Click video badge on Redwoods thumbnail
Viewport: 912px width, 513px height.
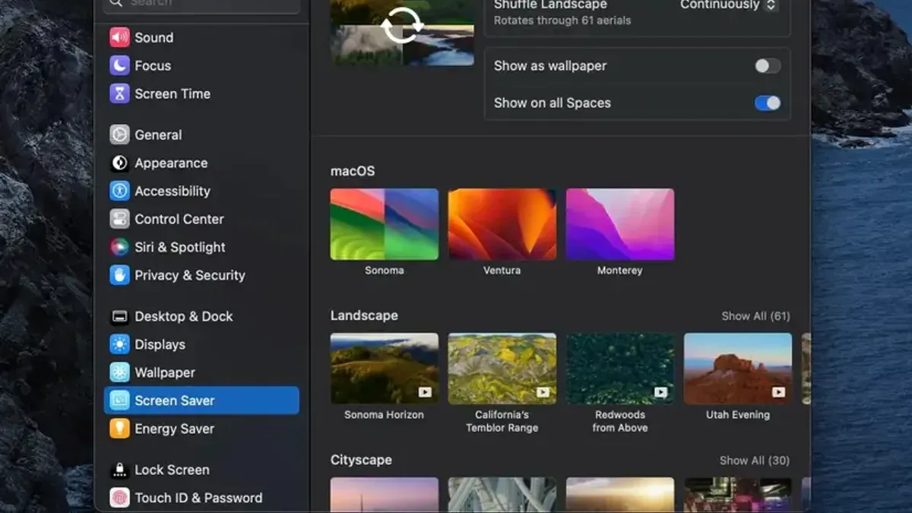tap(660, 392)
